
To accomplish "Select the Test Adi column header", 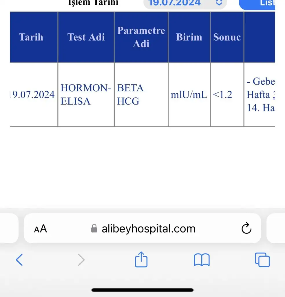I will (x=86, y=37).
